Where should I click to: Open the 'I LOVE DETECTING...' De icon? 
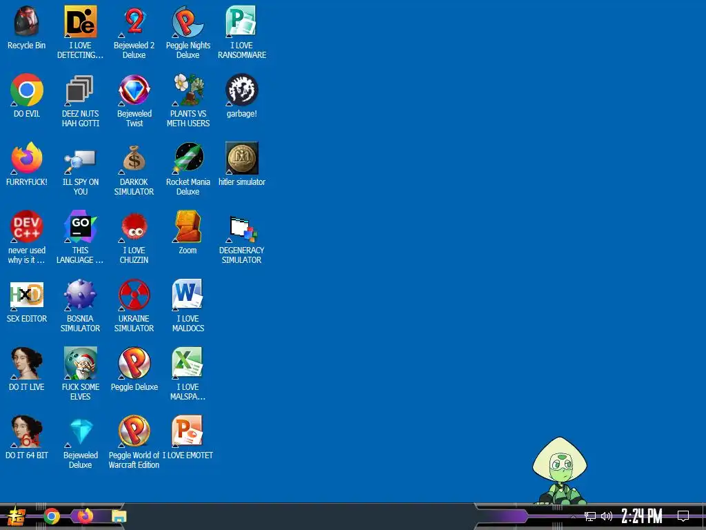pyautogui.click(x=81, y=21)
